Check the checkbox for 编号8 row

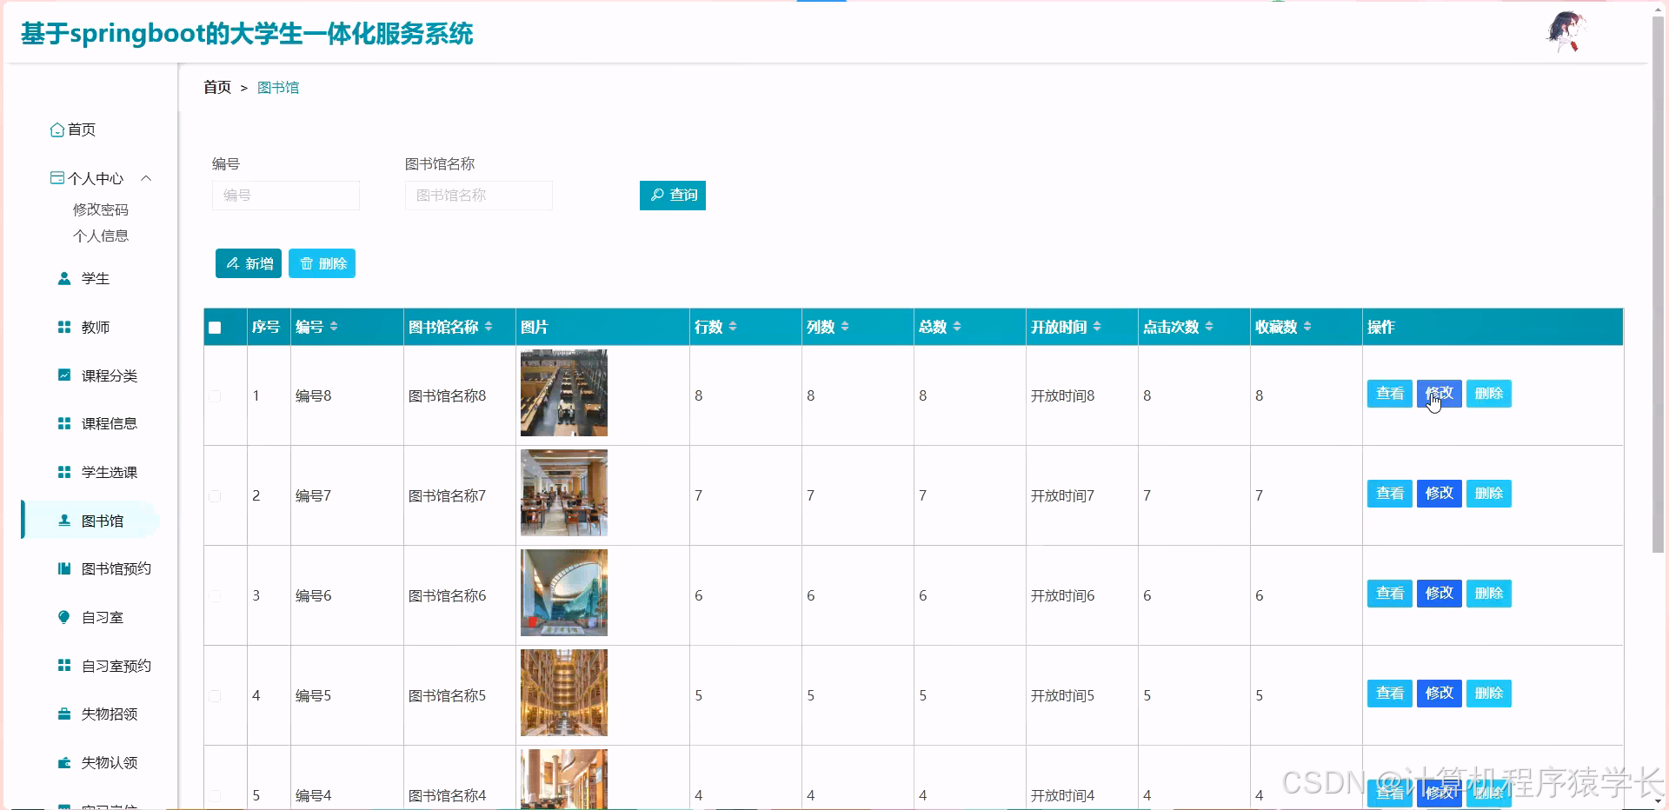[214, 396]
